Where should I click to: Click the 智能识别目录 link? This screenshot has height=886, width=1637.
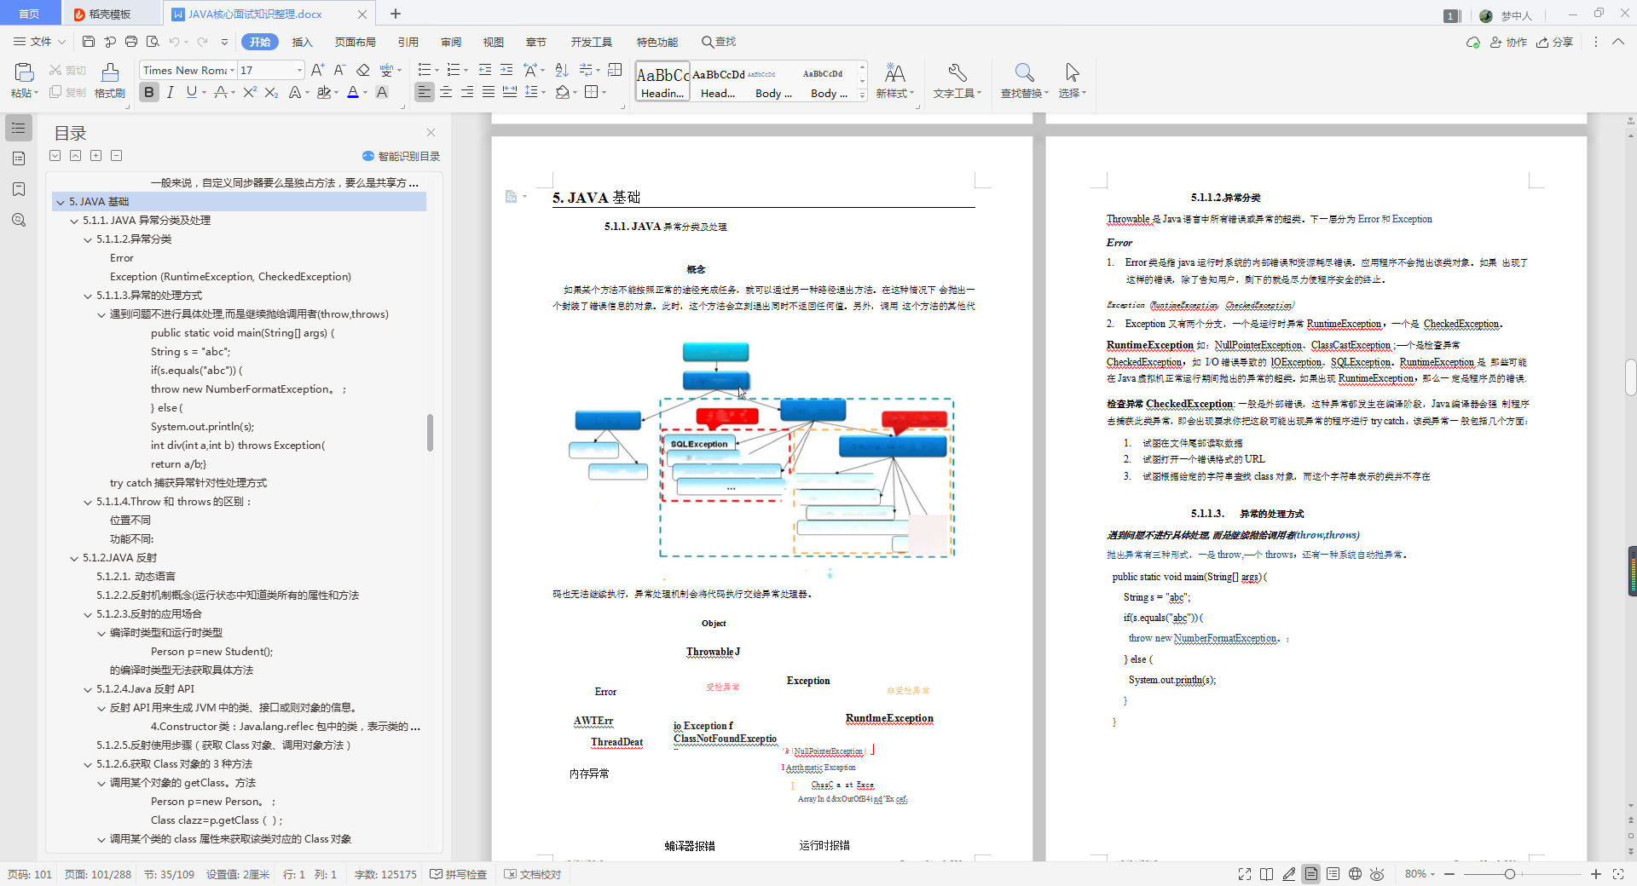click(x=402, y=156)
